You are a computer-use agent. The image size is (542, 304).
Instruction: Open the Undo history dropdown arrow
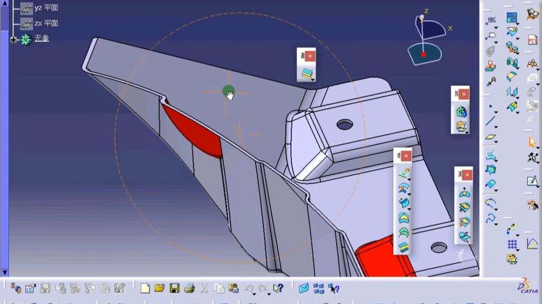pyautogui.click(x=254, y=294)
